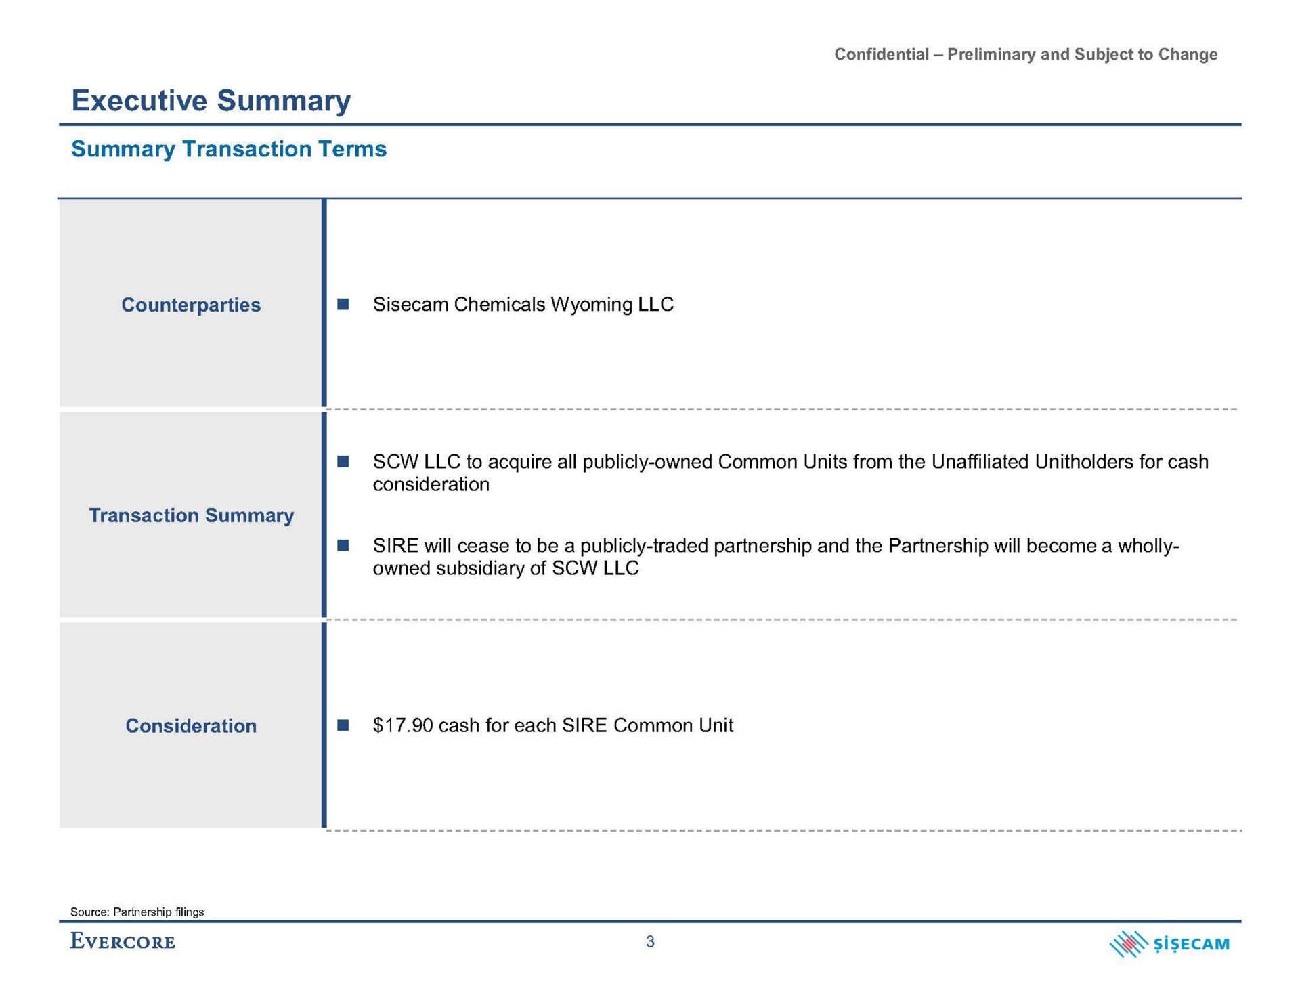1300x1005 pixels.
Task: Click the page number 3
Action: pos(650,941)
